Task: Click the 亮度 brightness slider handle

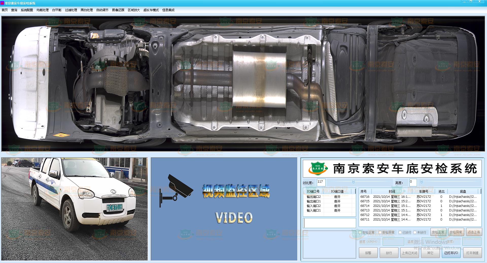Action: tap(422, 182)
